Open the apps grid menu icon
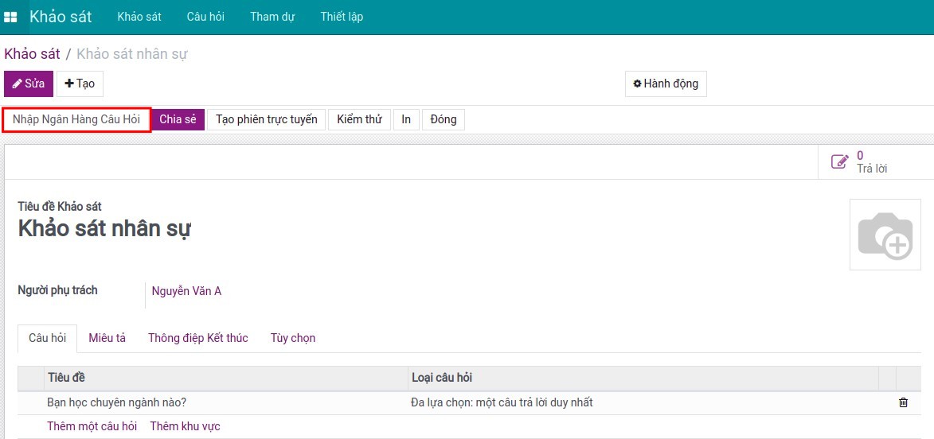Viewport: 934px width, 439px height. 10,17
